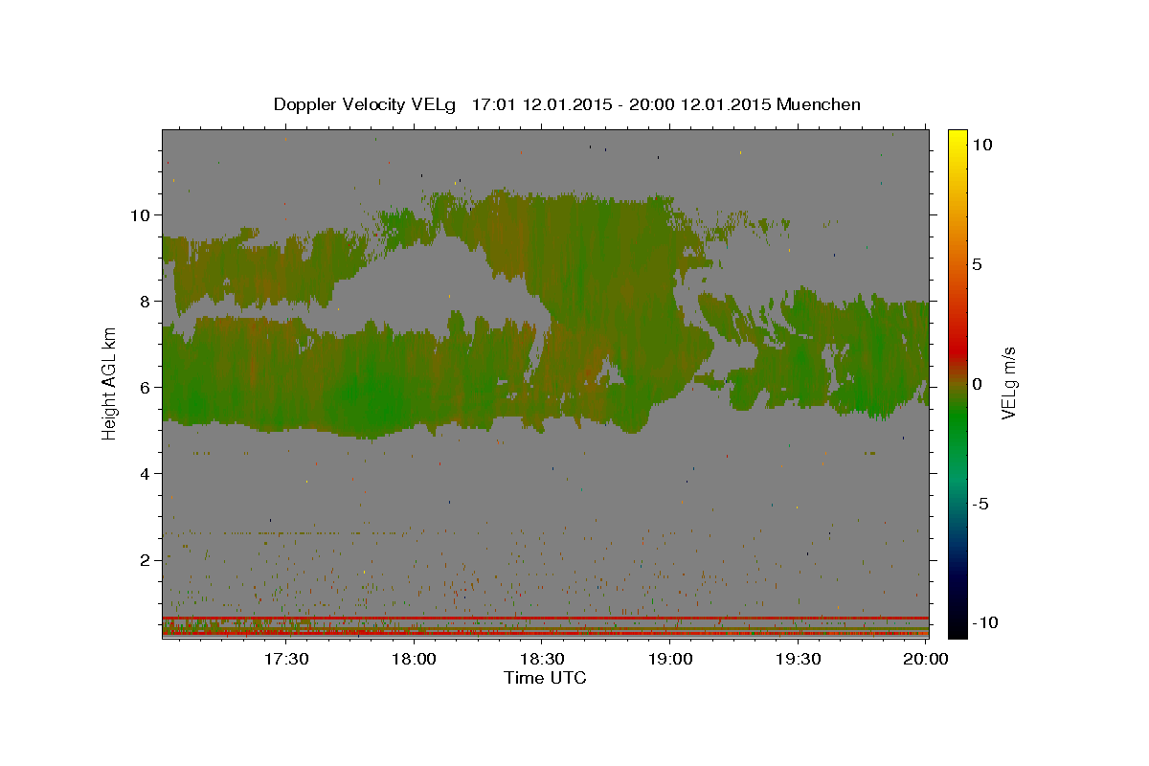The height and width of the screenshot is (766, 1149).
Task: Click the 18:00 time tick label
Action: (x=415, y=660)
